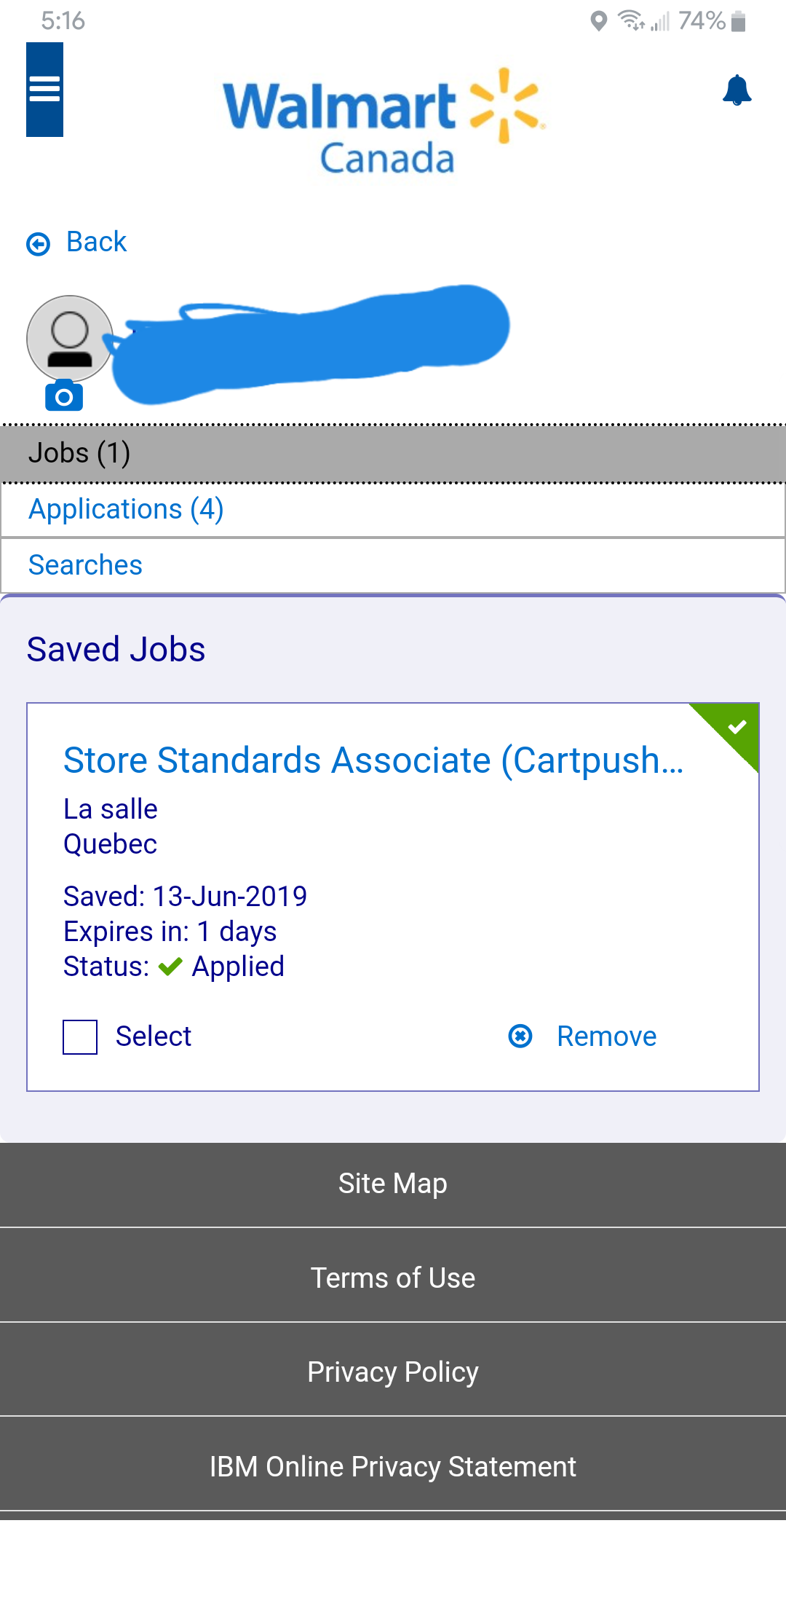The image size is (786, 1617).
Task: Click the Remove text link
Action: [x=606, y=1036]
